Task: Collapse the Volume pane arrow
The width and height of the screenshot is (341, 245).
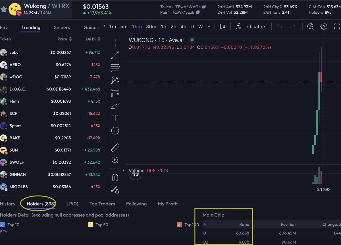Action: [124, 171]
